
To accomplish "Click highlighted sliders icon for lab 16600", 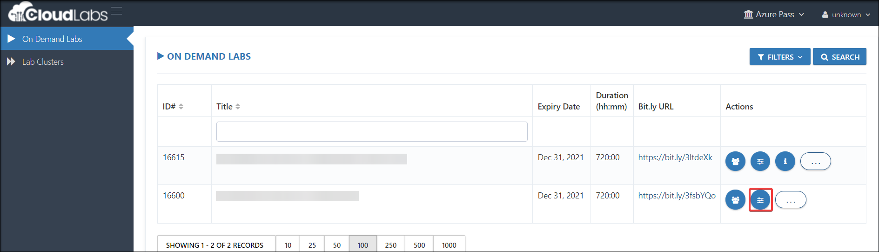I will point(760,200).
